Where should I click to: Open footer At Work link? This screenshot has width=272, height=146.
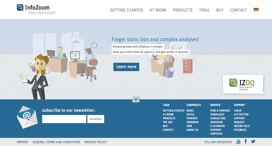(x=168, y=115)
